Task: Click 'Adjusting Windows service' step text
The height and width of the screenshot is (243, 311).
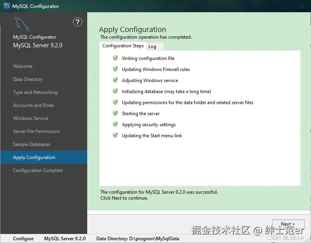Action: [x=150, y=80]
